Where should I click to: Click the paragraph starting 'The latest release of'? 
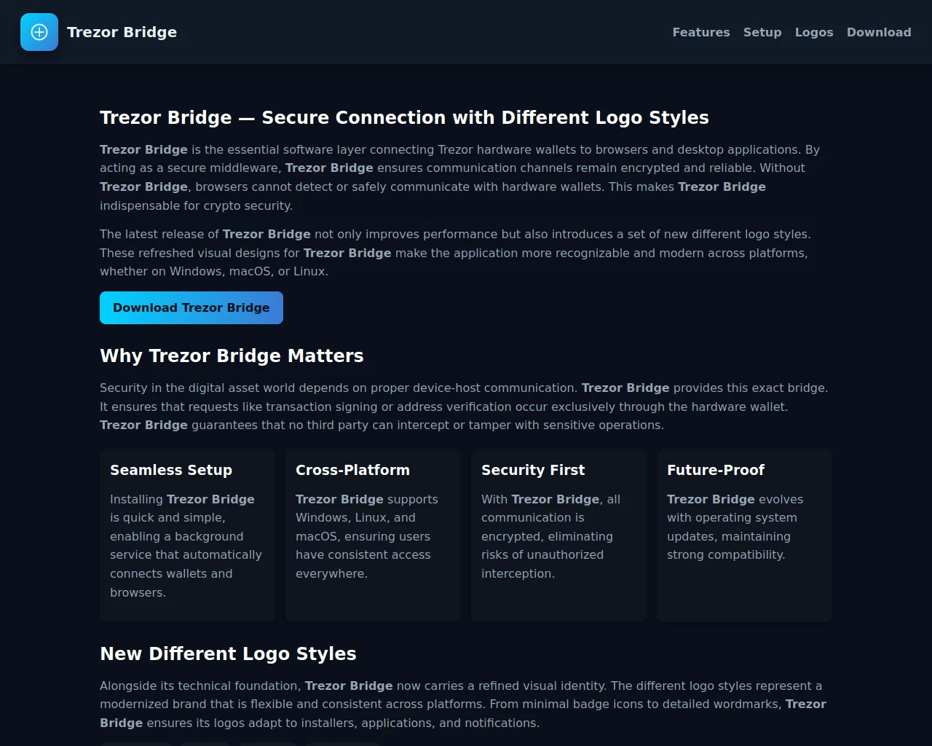click(456, 253)
